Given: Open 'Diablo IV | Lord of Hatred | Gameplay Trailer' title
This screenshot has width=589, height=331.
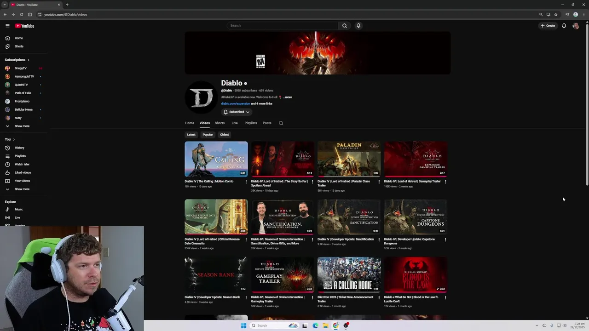Looking at the screenshot, I should coord(412,181).
